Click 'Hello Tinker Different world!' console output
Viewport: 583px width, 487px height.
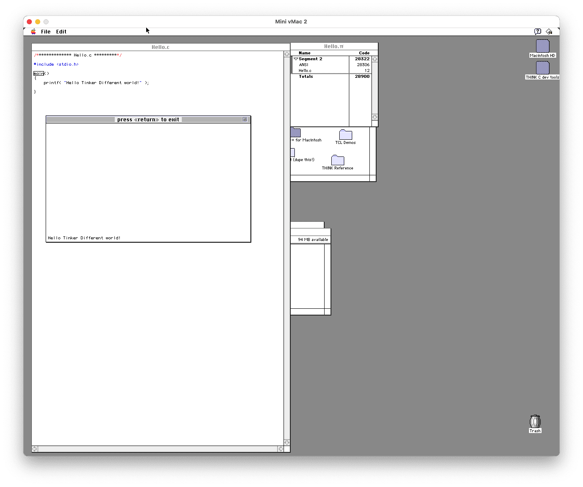[84, 238]
